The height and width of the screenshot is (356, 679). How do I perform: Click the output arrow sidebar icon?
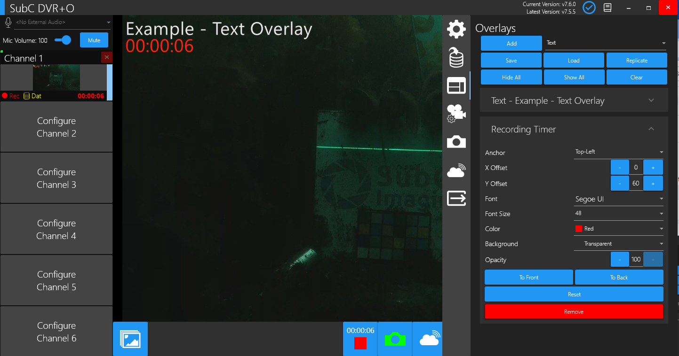tap(456, 199)
